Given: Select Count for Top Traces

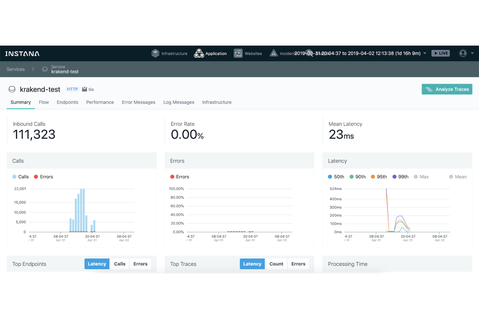Looking at the screenshot, I should coord(276,264).
